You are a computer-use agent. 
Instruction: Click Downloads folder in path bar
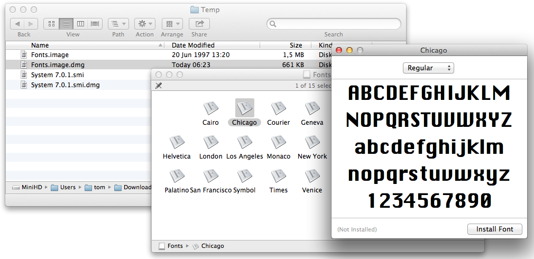(x=133, y=187)
